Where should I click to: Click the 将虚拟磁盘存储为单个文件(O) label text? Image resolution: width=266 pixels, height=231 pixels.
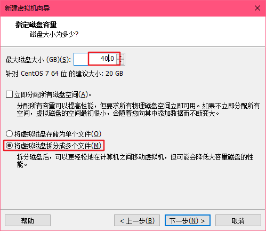coord(58,134)
